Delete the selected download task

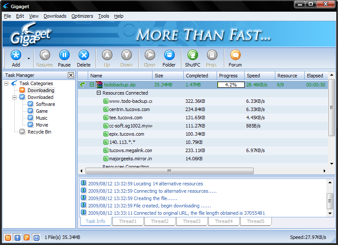pyautogui.click(x=84, y=55)
